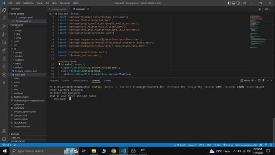Click Go Live in the status bar
Screen dimensions: 275x155
point(228,145)
